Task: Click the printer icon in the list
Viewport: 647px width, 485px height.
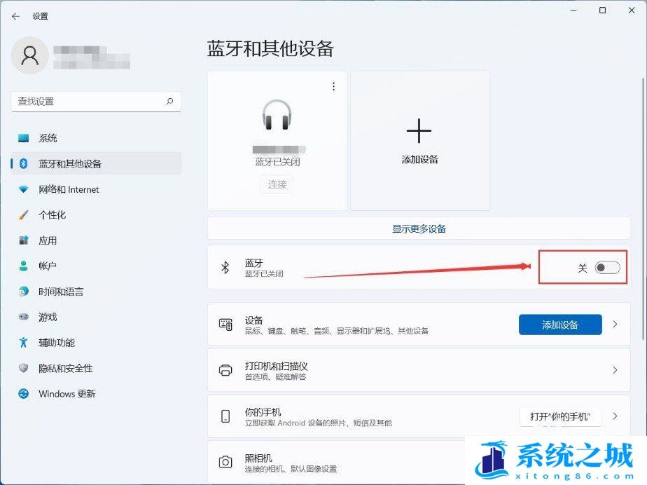Action: pos(225,370)
